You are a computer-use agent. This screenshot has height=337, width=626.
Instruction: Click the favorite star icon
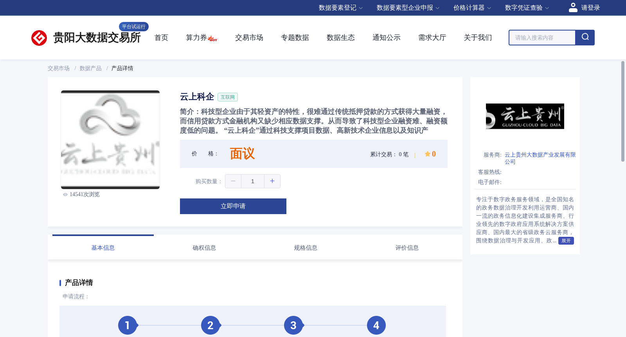point(428,154)
